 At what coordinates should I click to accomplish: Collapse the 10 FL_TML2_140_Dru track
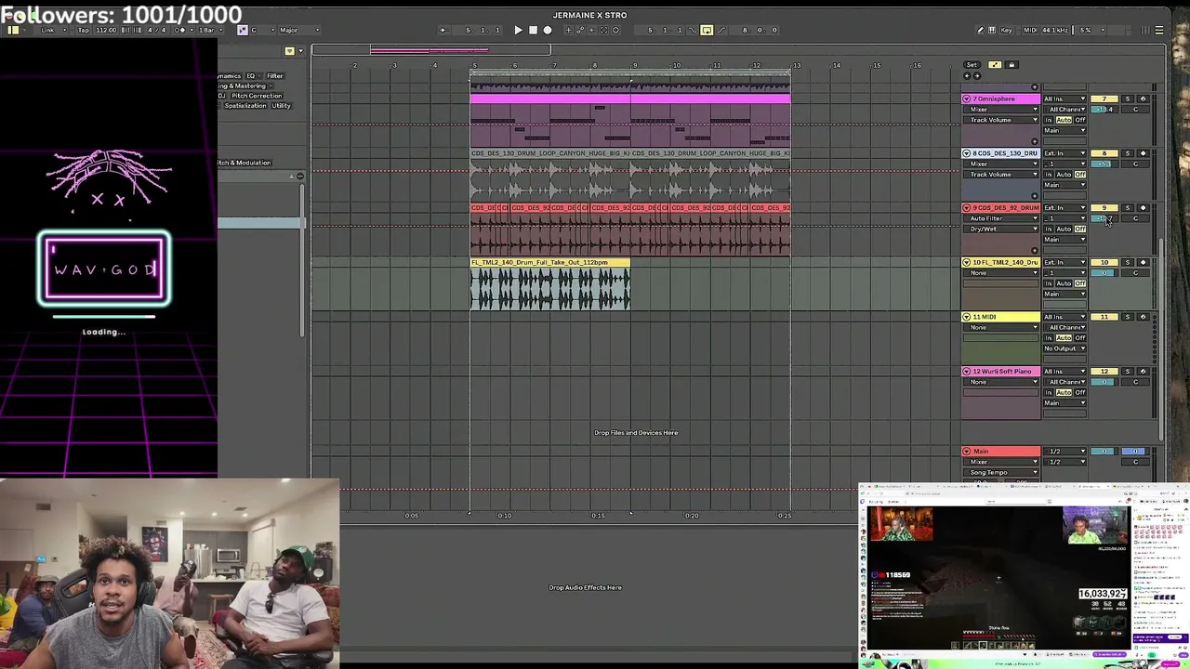coord(967,262)
